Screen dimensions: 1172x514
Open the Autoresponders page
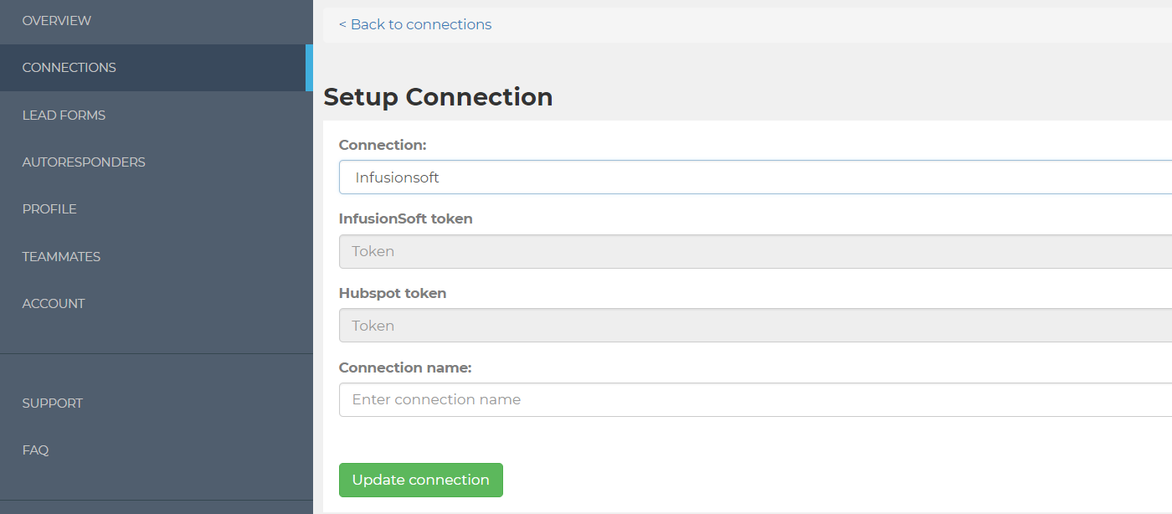click(x=84, y=162)
